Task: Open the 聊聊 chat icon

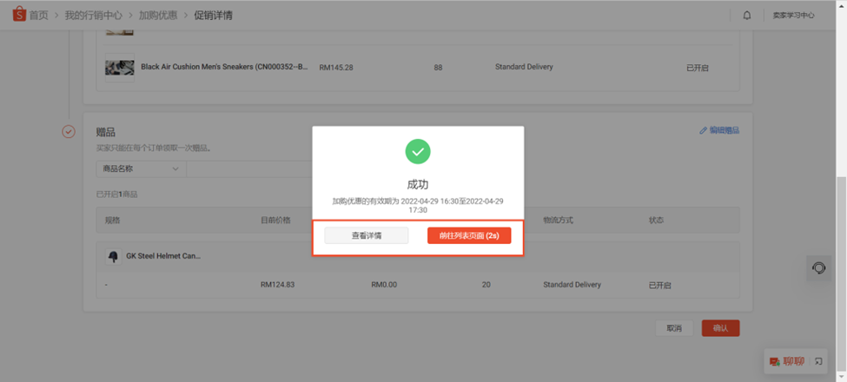Action: tap(775, 361)
